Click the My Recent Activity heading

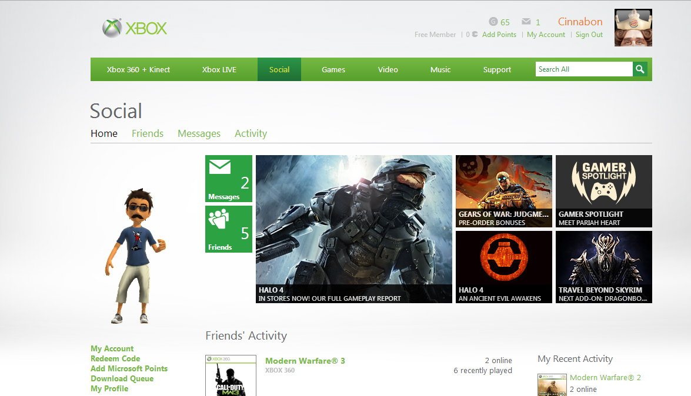coord(575,359)
